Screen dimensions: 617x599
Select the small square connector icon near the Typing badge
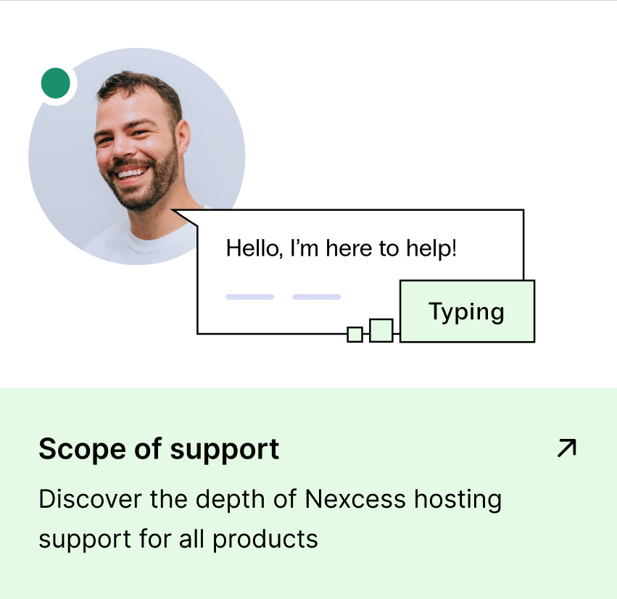[x=353, y=333]
